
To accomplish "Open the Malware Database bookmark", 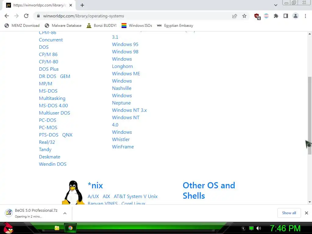I will point(63,26).
